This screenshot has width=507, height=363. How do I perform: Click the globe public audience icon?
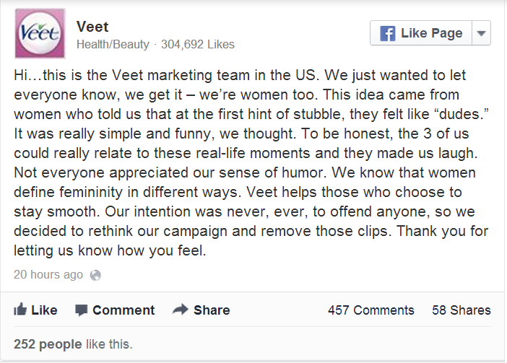coord(95,275)
